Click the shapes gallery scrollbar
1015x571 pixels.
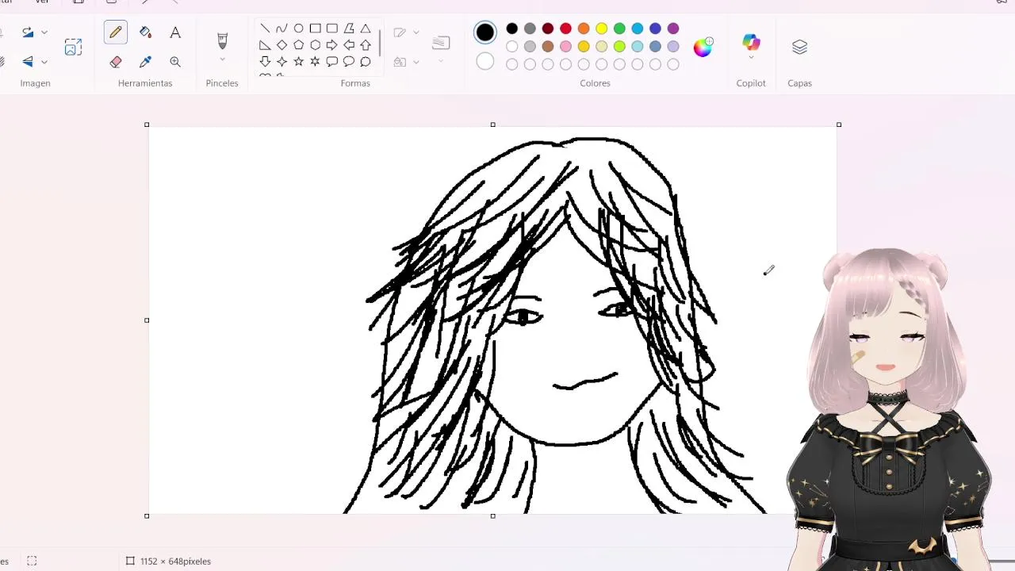380,42
